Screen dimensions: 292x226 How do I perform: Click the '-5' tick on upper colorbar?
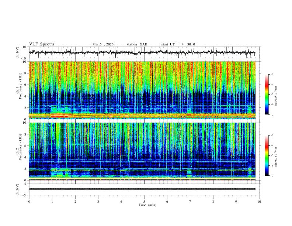272,95
